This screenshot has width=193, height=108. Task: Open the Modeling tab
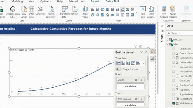(17, 1)
